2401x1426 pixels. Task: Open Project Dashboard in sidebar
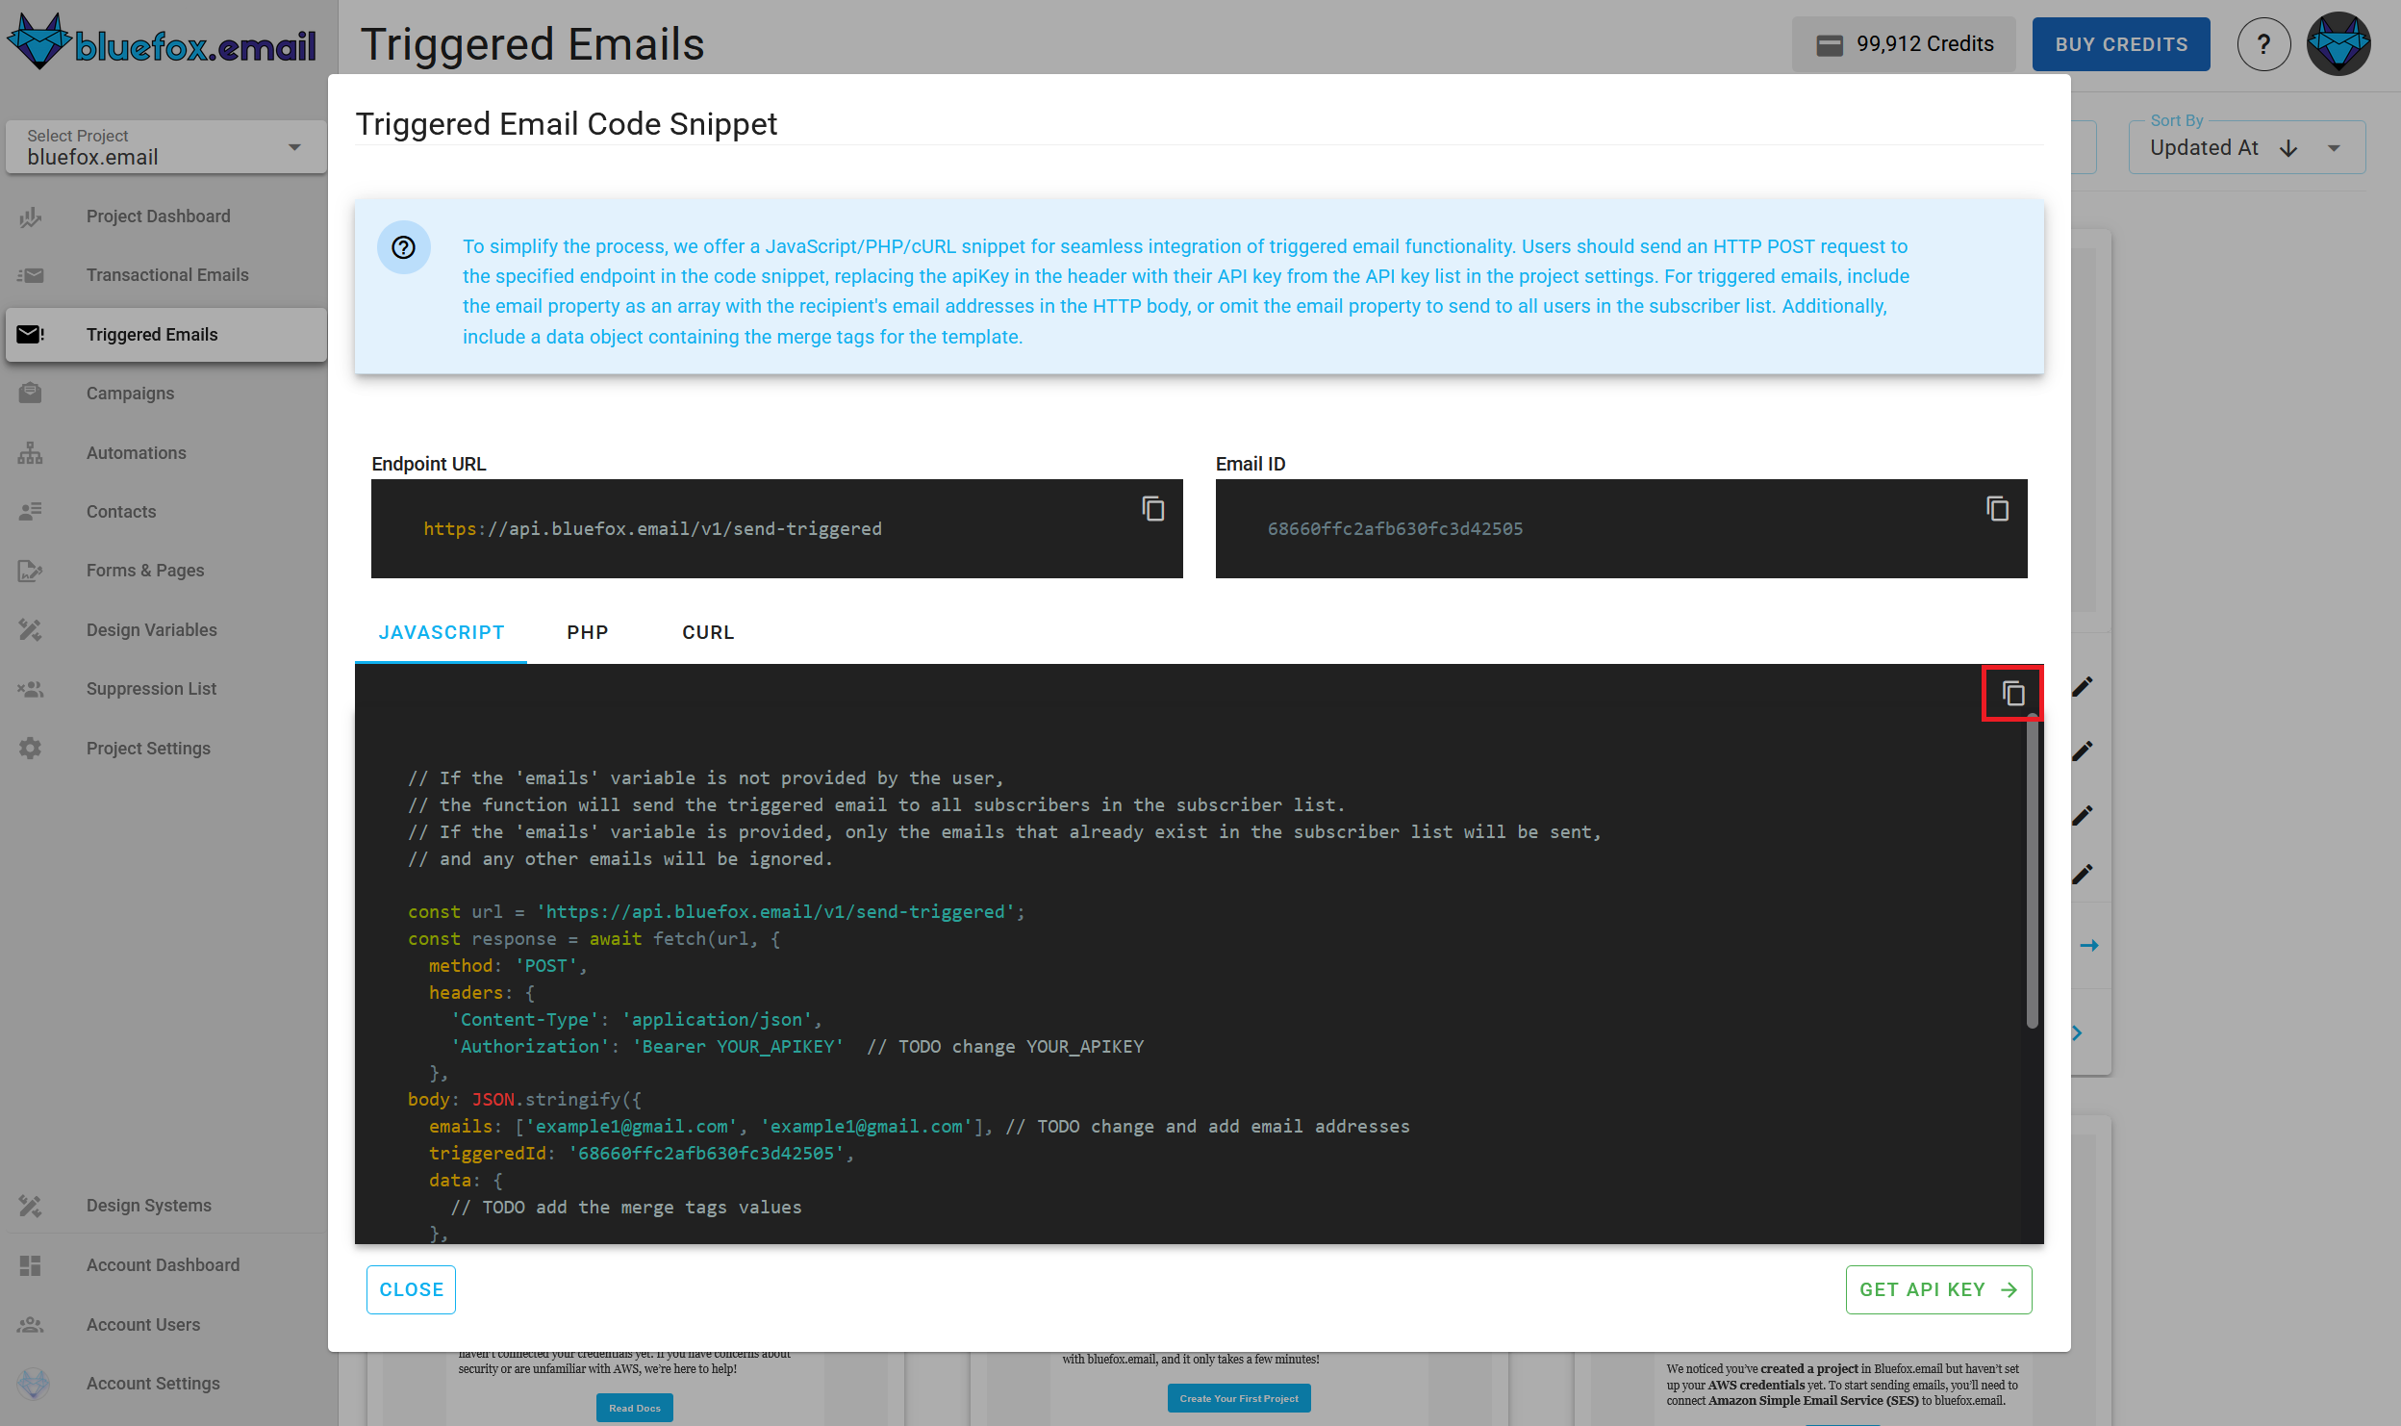click(x=165, y=216)
